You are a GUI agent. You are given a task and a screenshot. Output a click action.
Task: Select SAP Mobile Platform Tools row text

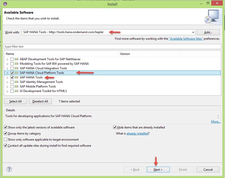pos(38,86)
